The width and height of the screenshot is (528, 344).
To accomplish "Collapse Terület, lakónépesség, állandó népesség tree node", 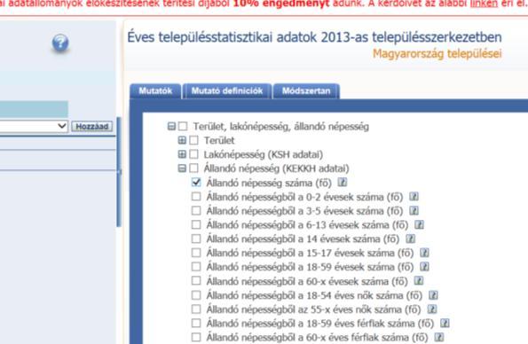I will click(171, 126).
